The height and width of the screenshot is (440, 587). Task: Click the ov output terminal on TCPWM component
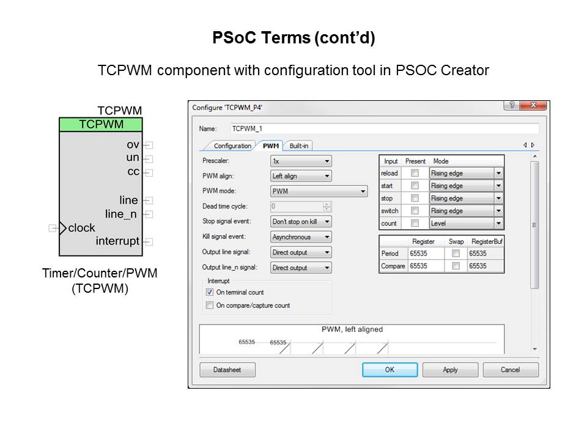149,145
